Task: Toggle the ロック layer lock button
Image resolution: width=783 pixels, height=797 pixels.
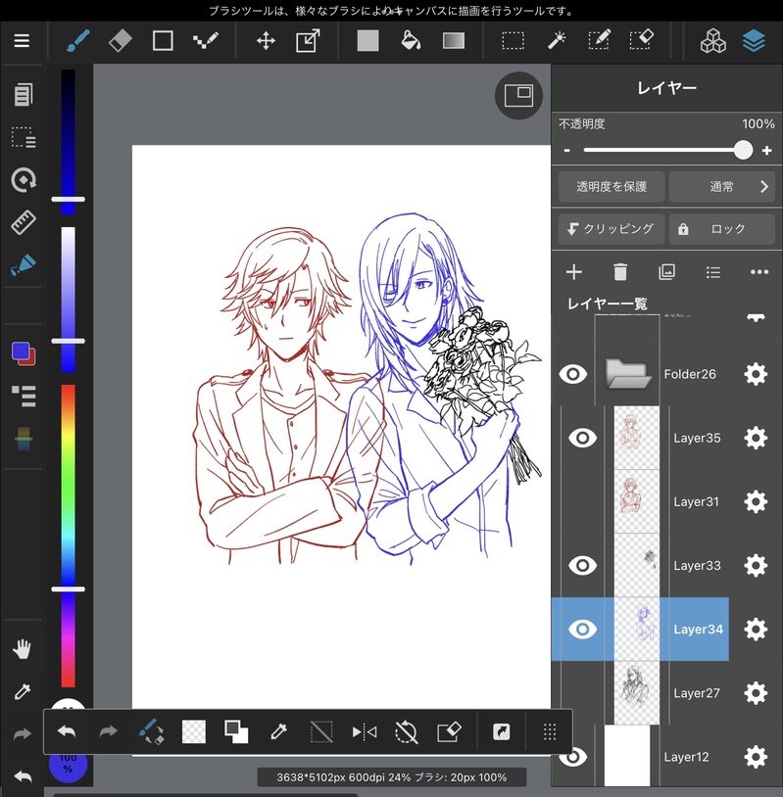Action: [722, 229]
